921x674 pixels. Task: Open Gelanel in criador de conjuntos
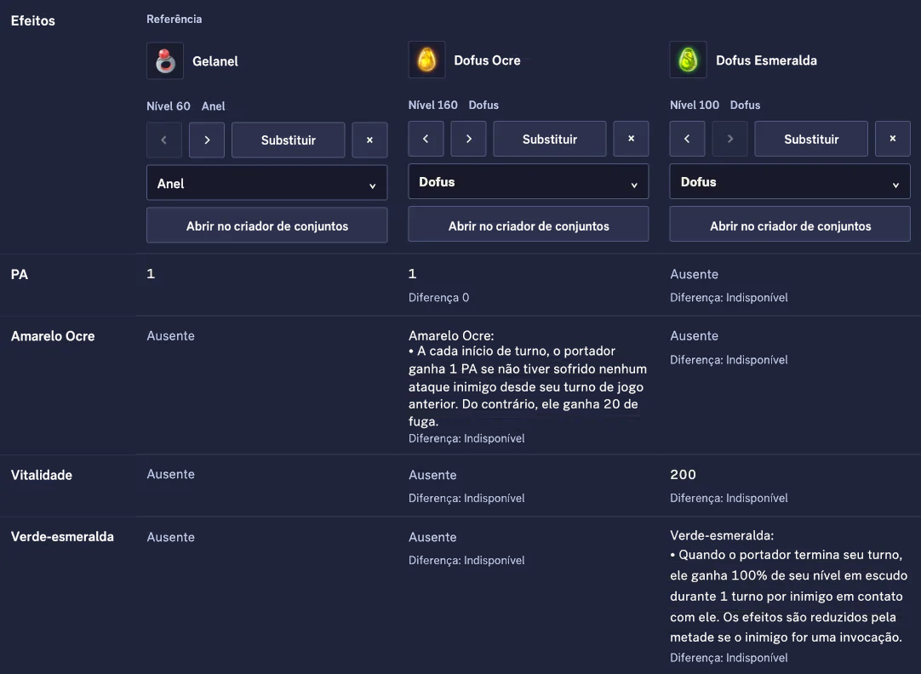point(266,226)
